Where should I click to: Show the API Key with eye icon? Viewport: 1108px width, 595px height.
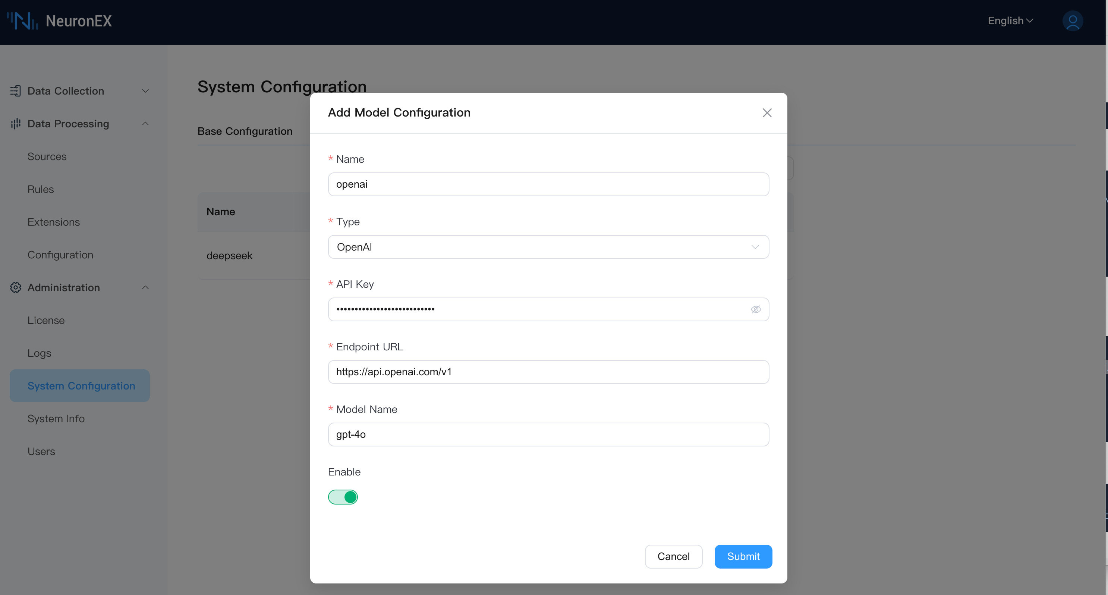pyautogui.click(x=755, y=309)
